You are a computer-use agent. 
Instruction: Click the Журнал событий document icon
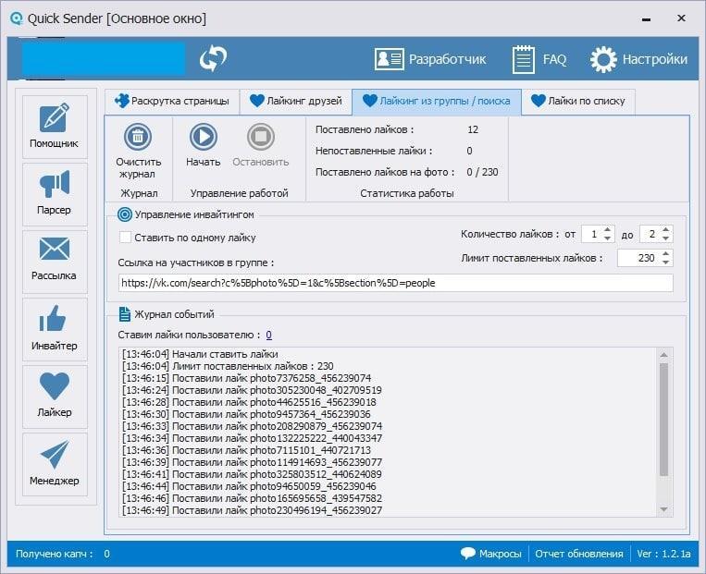click(x=125, y=314)
